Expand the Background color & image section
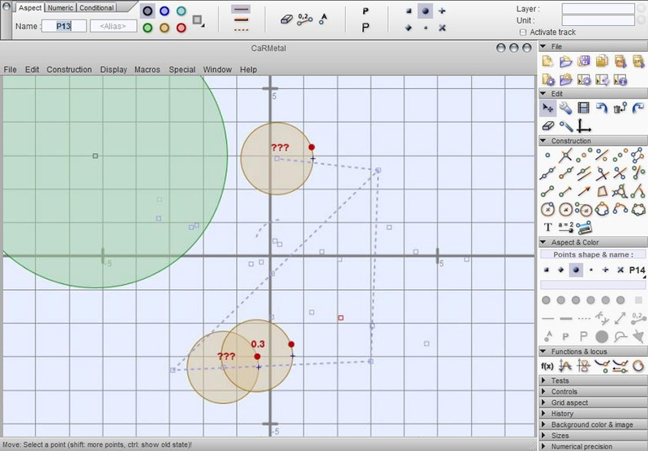The image size is (648, 451). coord(591,424)
